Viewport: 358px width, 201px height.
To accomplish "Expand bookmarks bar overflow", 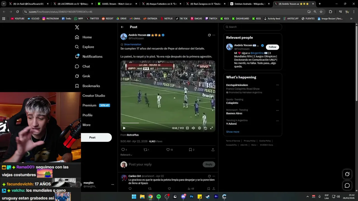I will tap(351, 19).
